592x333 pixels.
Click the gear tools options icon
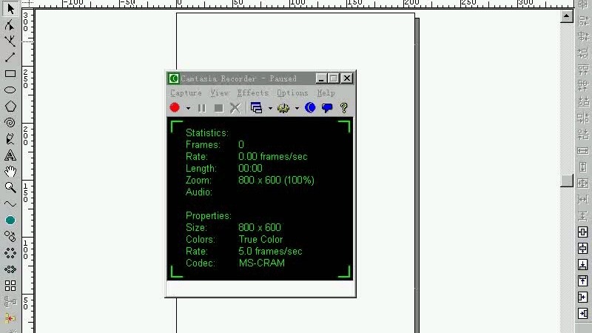[283, 108]
